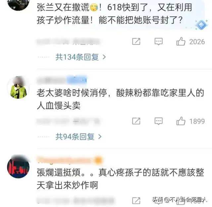Expand replies using chevron after 共134条回复
Viewport: 212px width, 207px height.
click(104, 57)
